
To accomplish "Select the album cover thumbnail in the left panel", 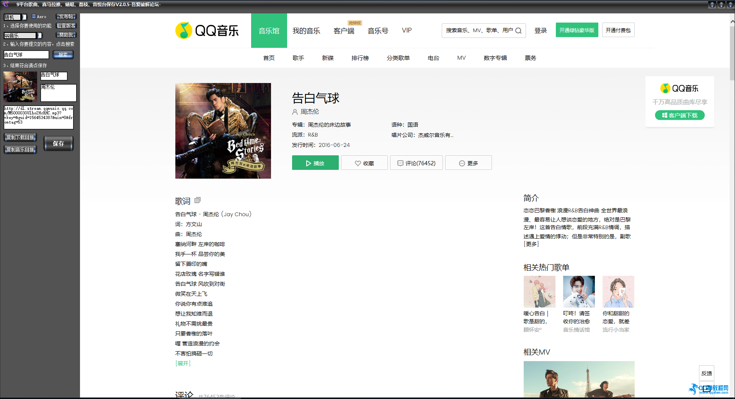I will (20, 86).
